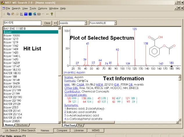This screenshot has width=184, height=137.
Task: Open the From MAINLIB dropdown
Action: click(115, 23)
